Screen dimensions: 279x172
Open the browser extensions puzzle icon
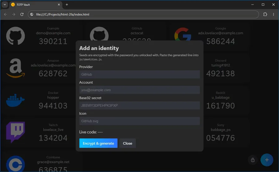[265, 14]
